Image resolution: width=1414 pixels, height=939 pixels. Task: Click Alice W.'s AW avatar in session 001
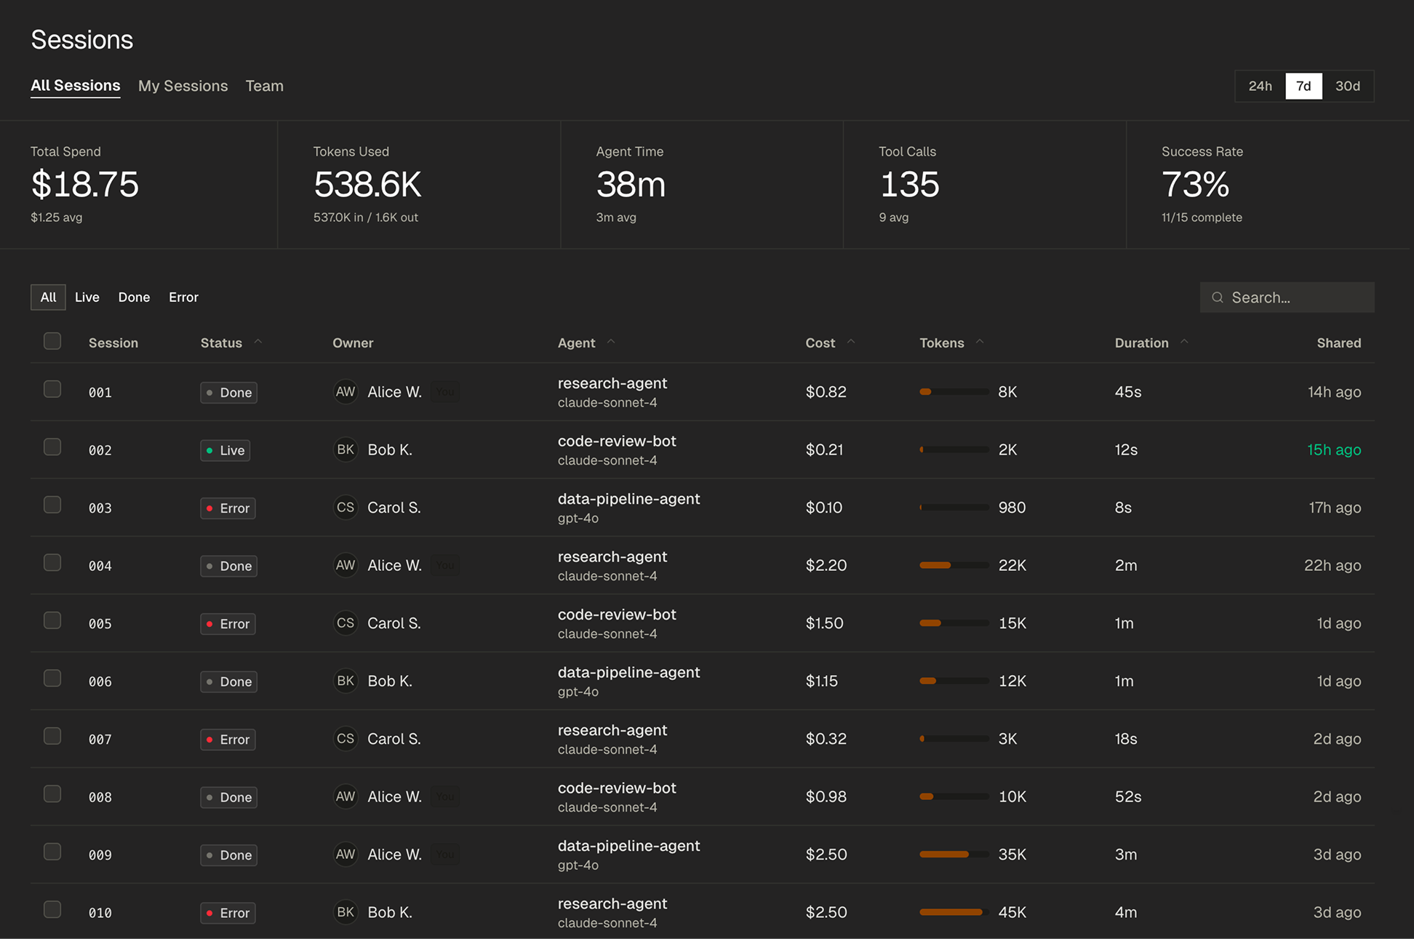click(x=345, y=392)
